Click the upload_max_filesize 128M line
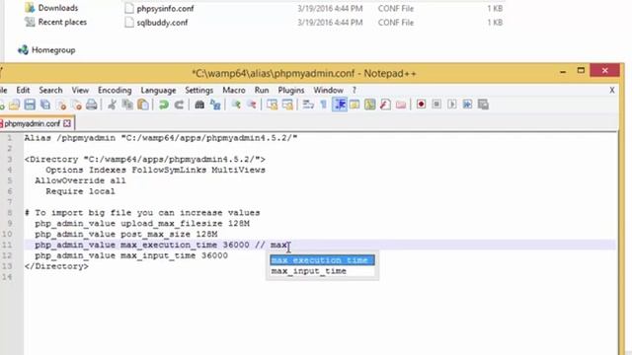The image size is (632, 355). pos(142,224)
